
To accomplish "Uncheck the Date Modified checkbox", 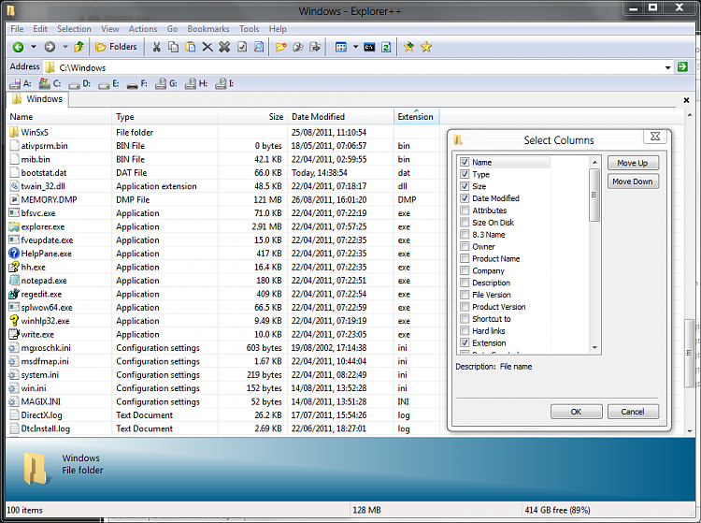I will point(465,198).
